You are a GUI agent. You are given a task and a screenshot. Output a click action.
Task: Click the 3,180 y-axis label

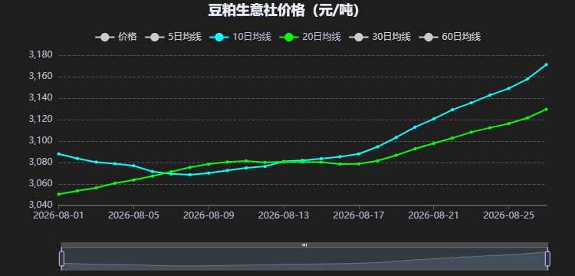pyautogui.click(x=41, y=55)
